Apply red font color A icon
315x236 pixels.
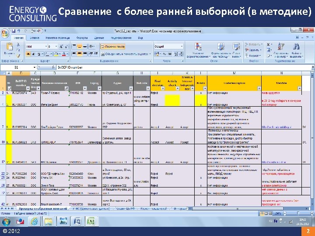[64, 54]
